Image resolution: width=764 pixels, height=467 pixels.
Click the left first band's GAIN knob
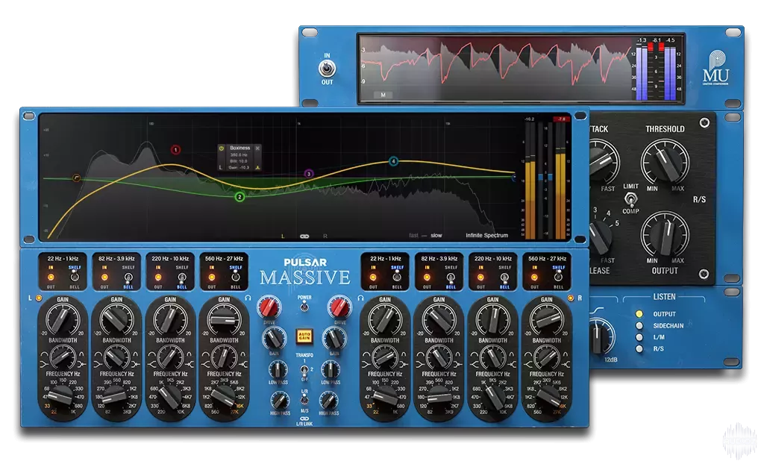tap(63, 320)
